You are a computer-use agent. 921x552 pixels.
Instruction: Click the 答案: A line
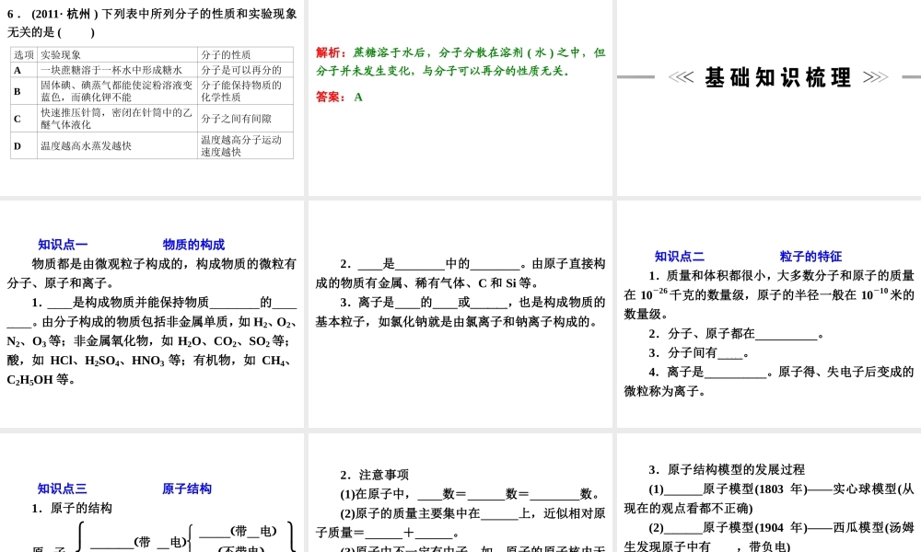pos(340,98)
